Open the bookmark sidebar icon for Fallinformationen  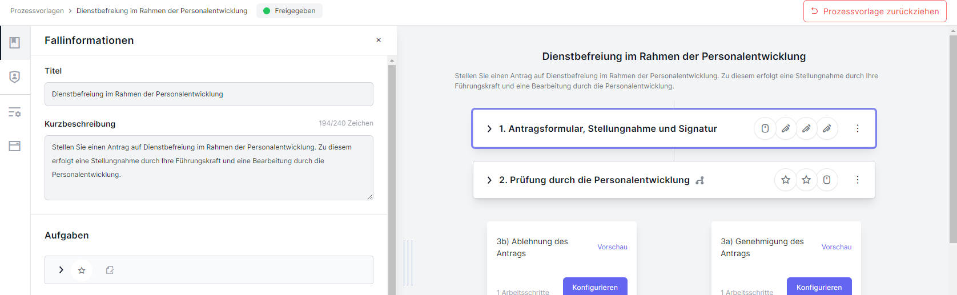(x=15, y=43)
